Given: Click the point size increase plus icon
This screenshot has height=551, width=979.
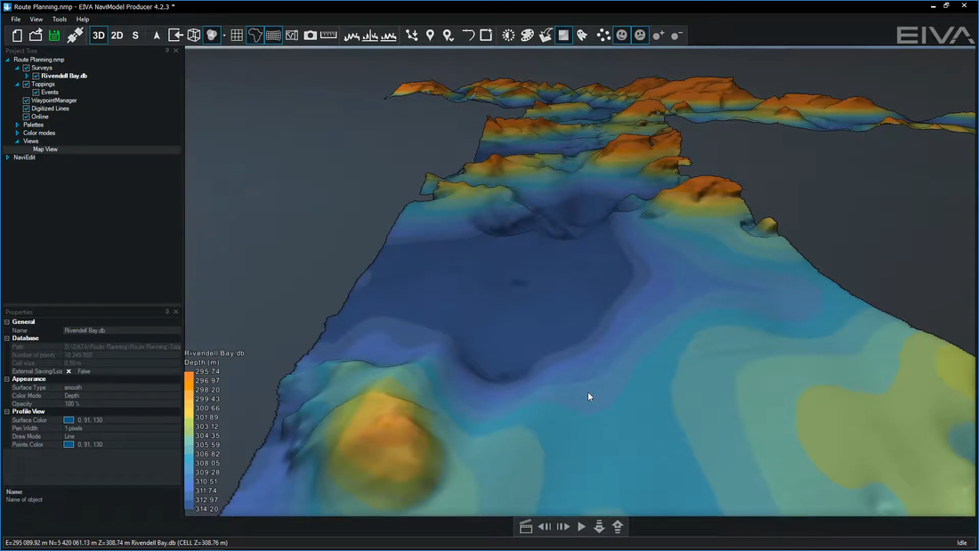Looking at the screenshot, I should 658,36.
